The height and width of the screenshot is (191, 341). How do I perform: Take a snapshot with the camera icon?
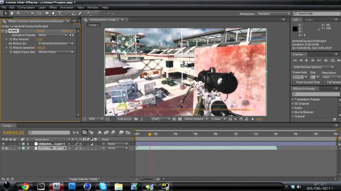[x=136, y=119]
